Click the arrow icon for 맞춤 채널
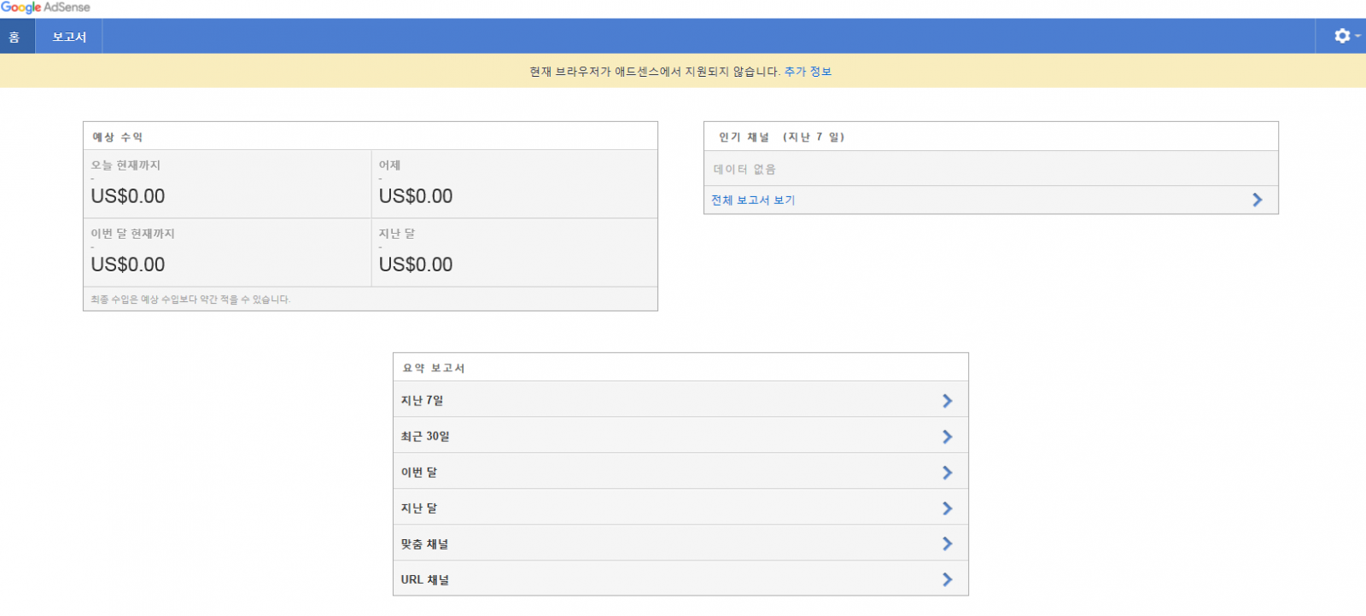1366x616 pixels. (947, 543)
